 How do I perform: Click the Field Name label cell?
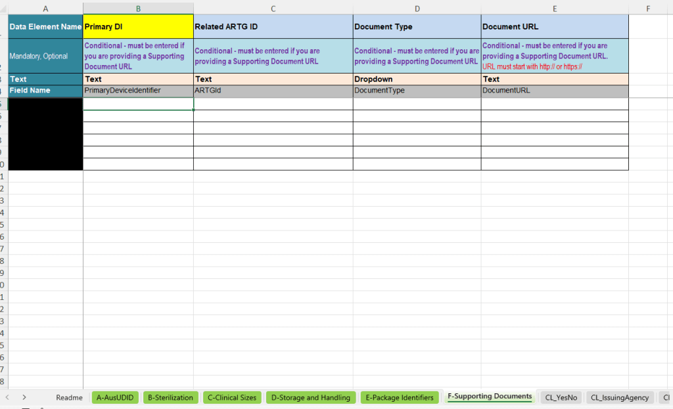click(45, 91)
